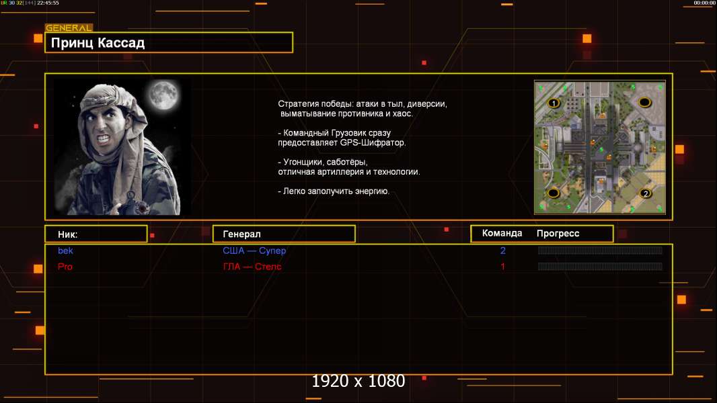Click bek's loading progress bar
Viewport: 717px width, 403px height.
(600, 250)
